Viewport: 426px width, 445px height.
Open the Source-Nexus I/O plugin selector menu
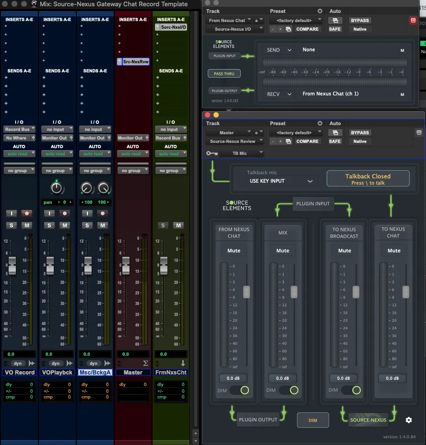click(235, 29)
